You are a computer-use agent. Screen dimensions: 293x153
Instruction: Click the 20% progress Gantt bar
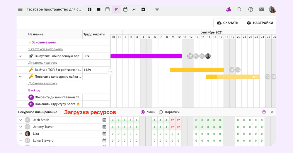[x=233, y=77]
